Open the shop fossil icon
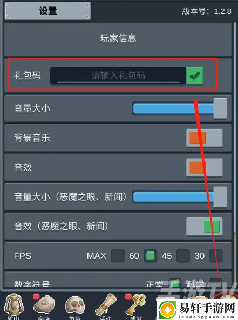Viewport: 238px width, 320px height. [44, 305]
